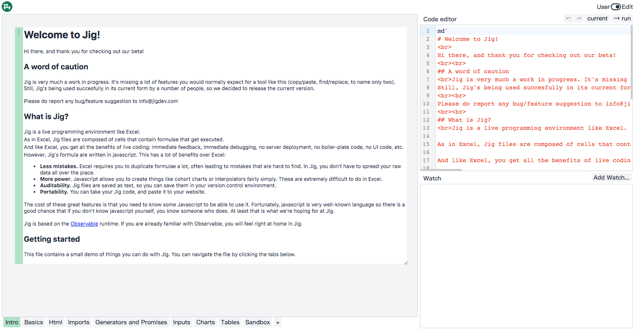Click the Code editor vertical scrollbar
Screen dimensions: 635x329
(x=632, y=62)
